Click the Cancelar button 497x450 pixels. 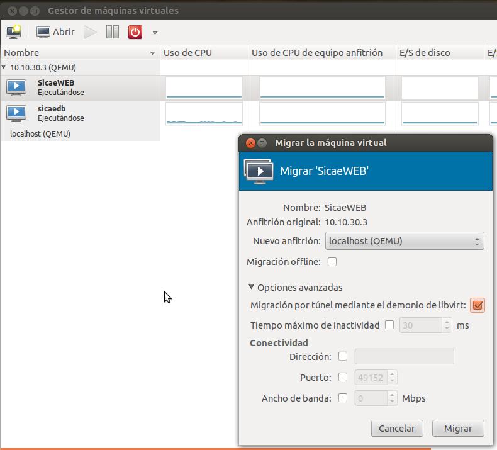pos(396,429)
